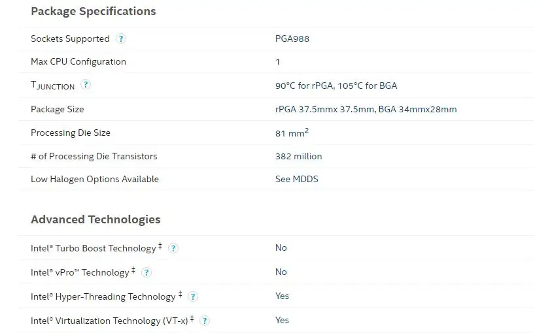Select the Advanced Technologies section heading

click(95, 219)
